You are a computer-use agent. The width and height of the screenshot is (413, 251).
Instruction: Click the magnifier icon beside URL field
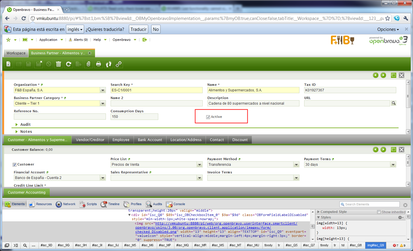(x=394, y=103)
